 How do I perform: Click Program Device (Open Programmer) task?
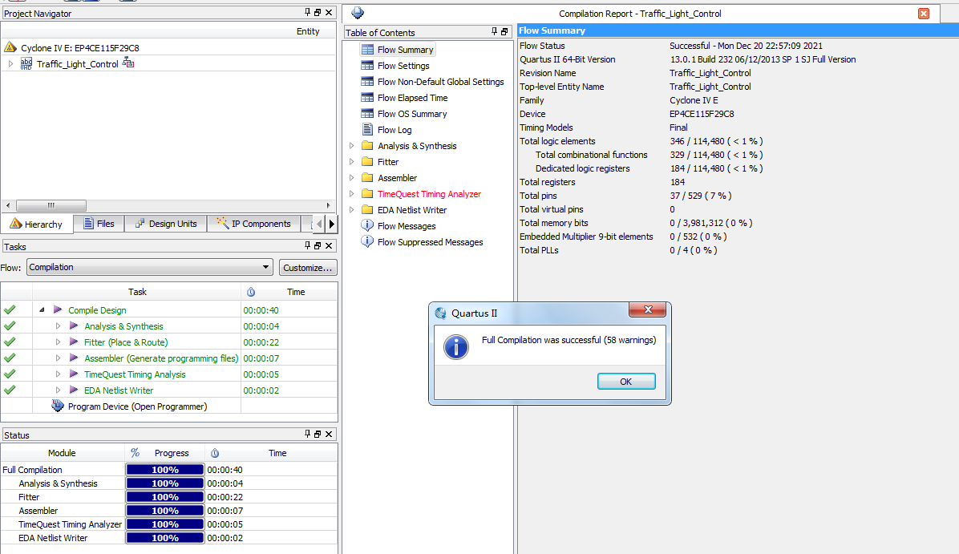[138, 406]
